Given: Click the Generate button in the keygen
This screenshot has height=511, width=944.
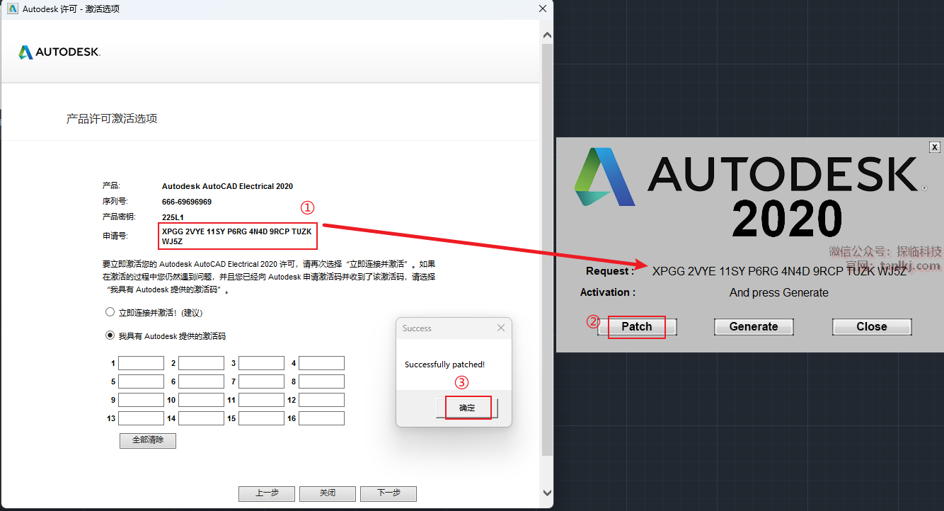Looking at the screenshot, I should coord(754,326).
